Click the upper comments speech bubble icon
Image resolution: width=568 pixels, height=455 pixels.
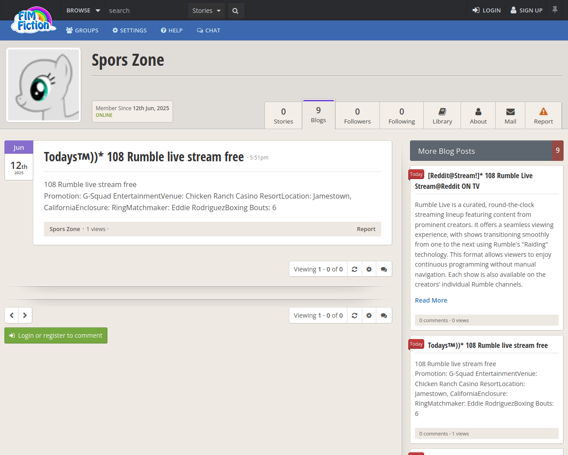click(x=384, y=269)
